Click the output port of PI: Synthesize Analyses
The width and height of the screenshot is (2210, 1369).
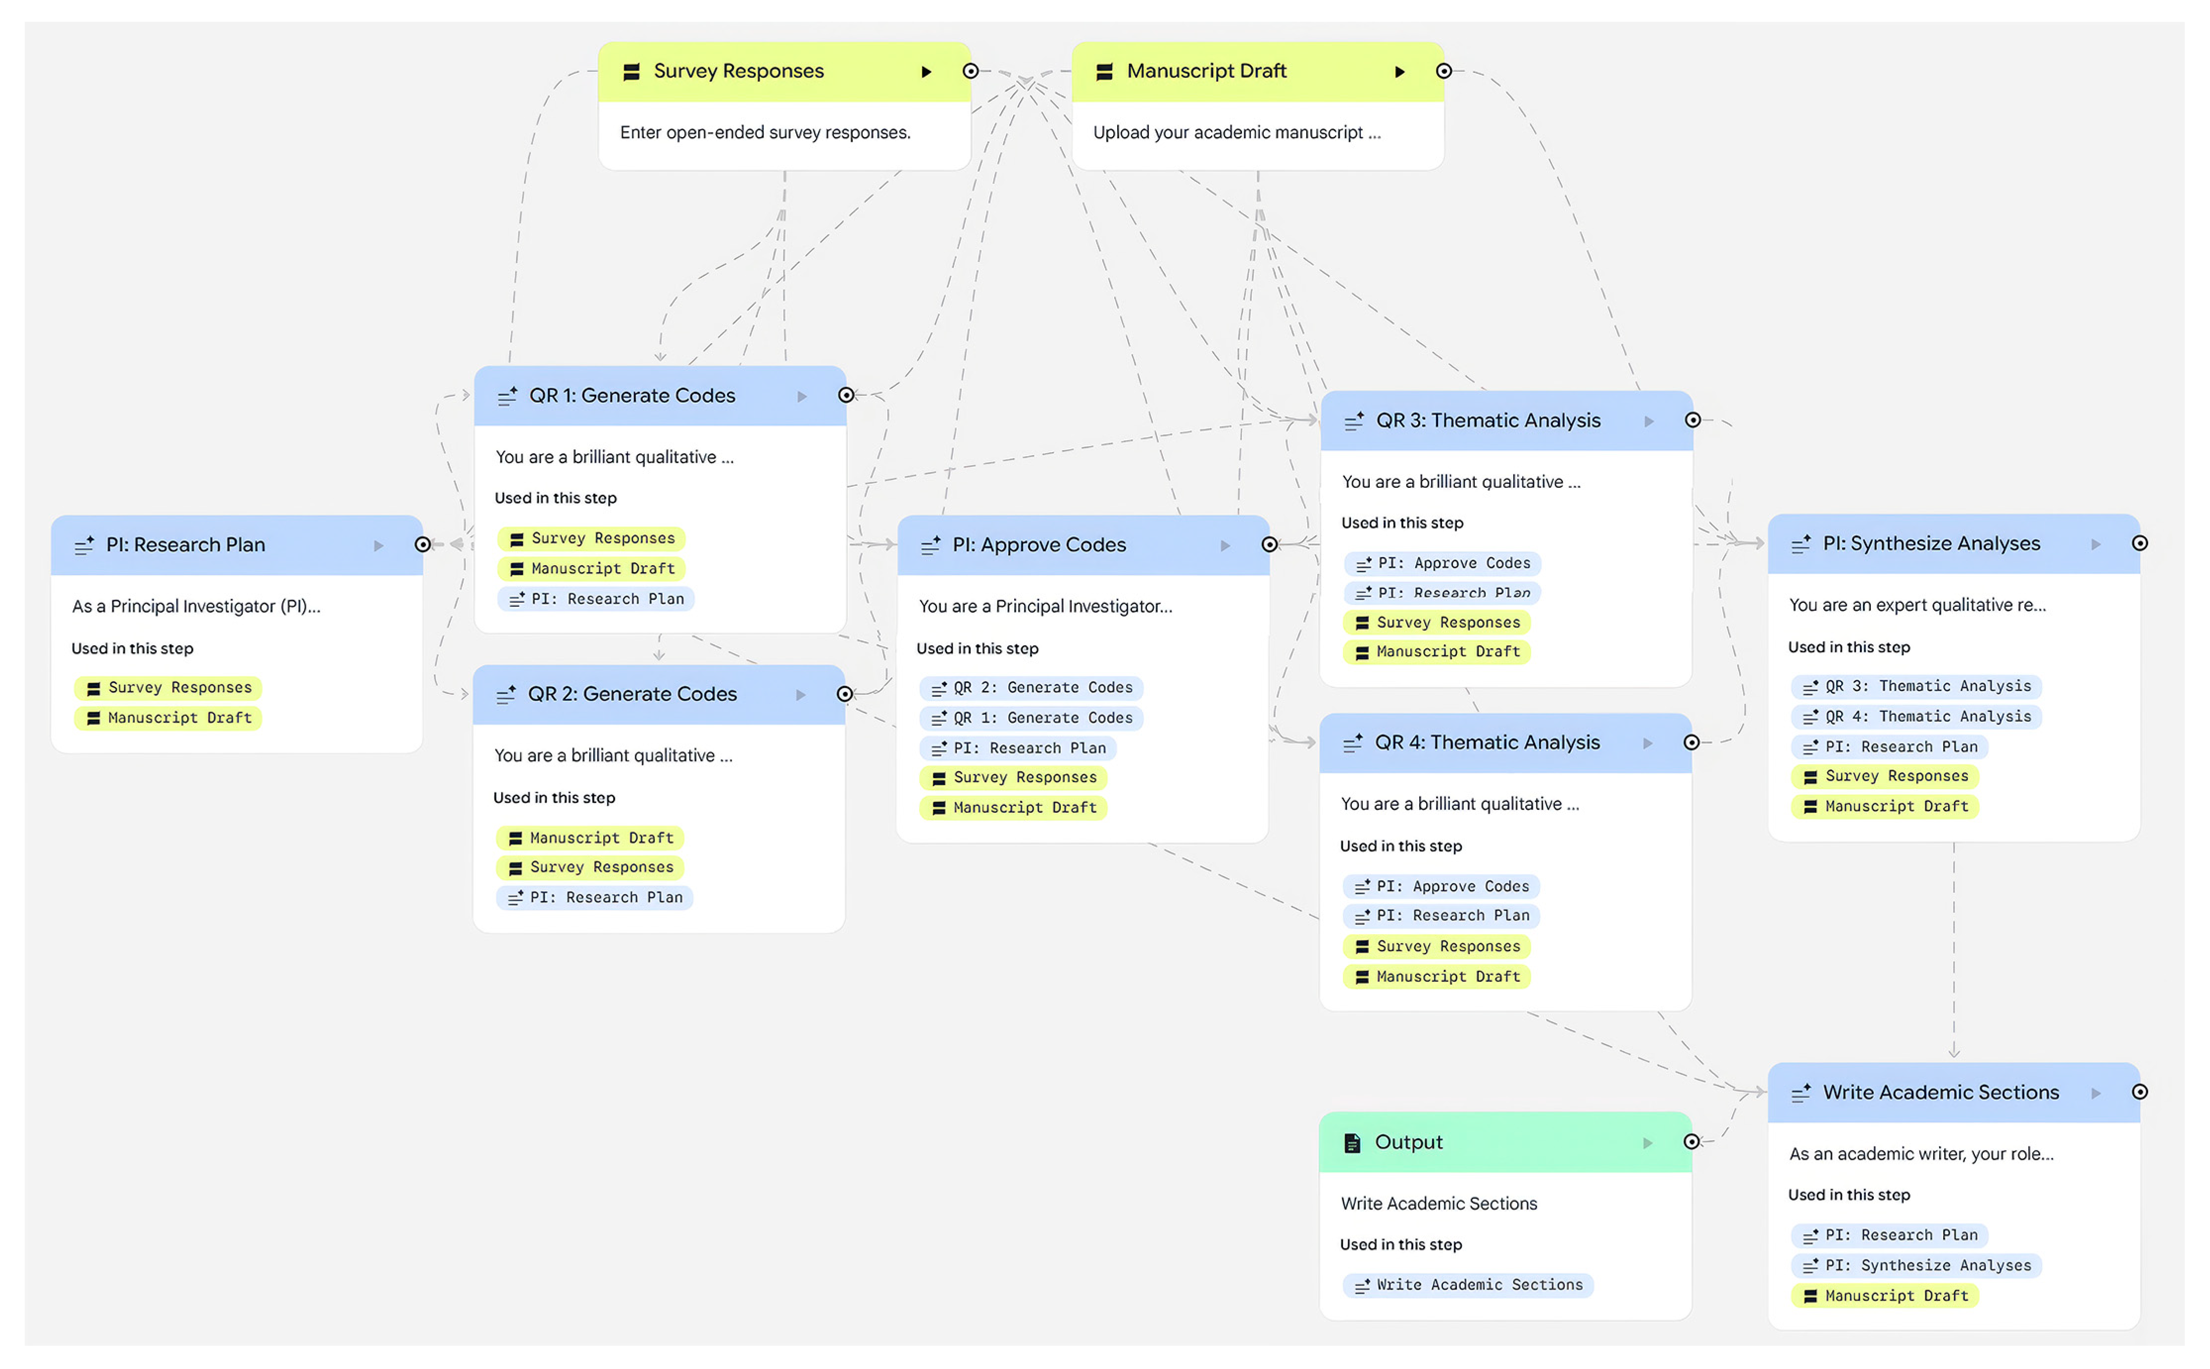tap(2139, 543)
